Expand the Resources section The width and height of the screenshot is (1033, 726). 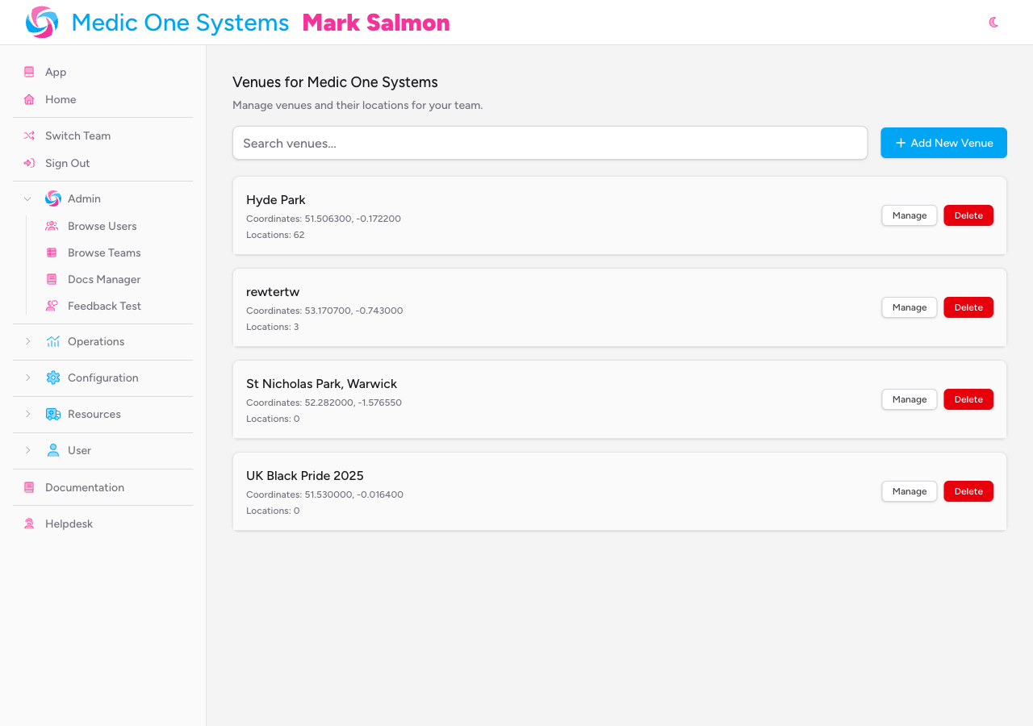coord(27,414)
